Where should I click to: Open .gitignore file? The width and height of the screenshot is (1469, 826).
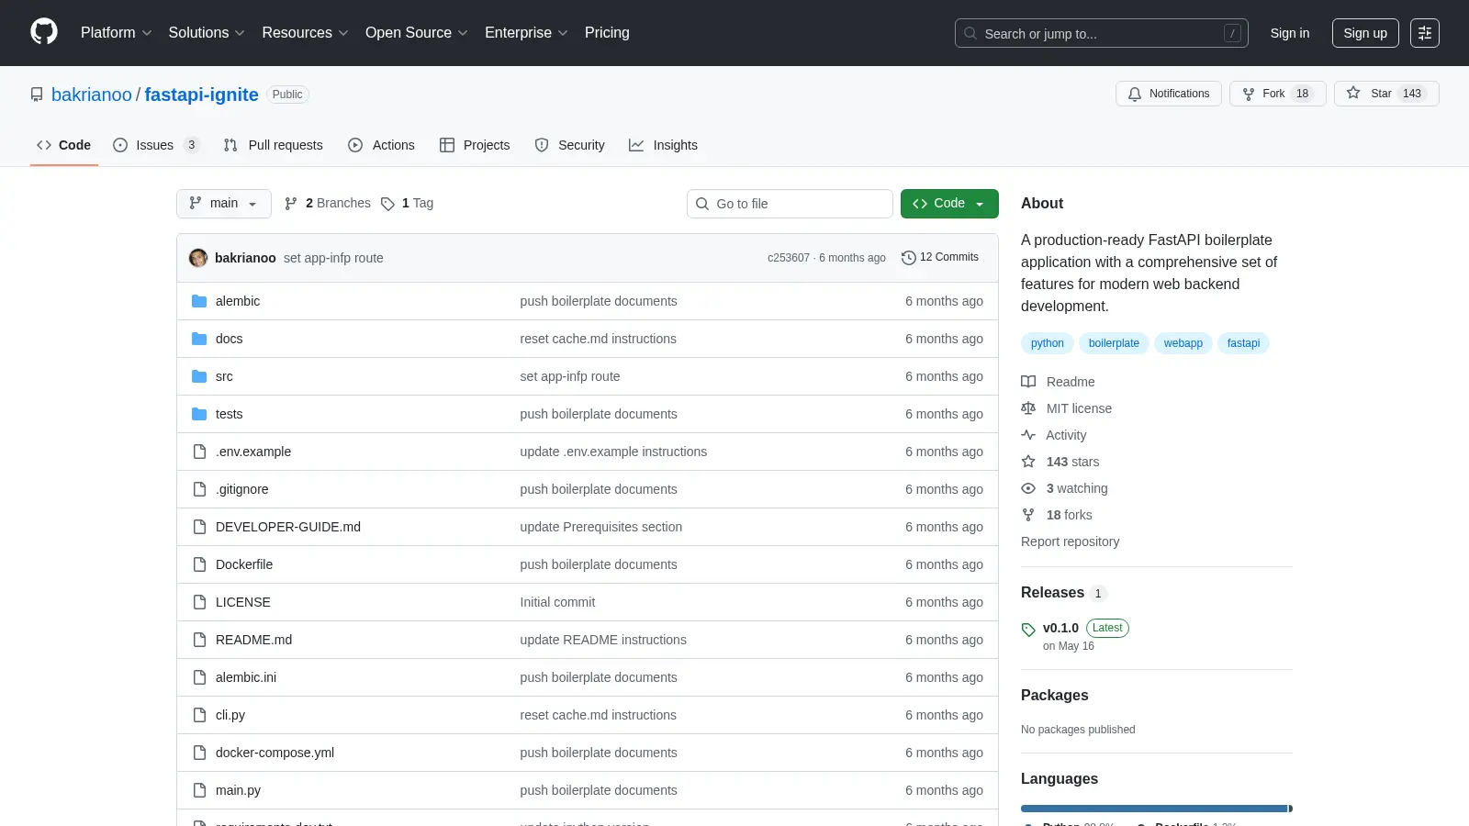[x=242, y=489]
